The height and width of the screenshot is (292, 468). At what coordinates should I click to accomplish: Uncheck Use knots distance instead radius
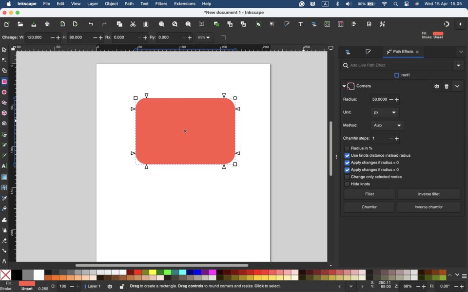click(x=347, y=156)
